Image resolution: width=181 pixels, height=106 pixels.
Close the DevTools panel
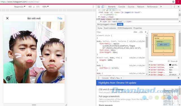click(x=178, y=7)
